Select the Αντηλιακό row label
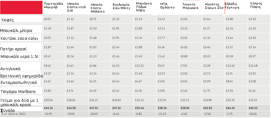Viewport: 271px width, 118px height. coord(10,69)
